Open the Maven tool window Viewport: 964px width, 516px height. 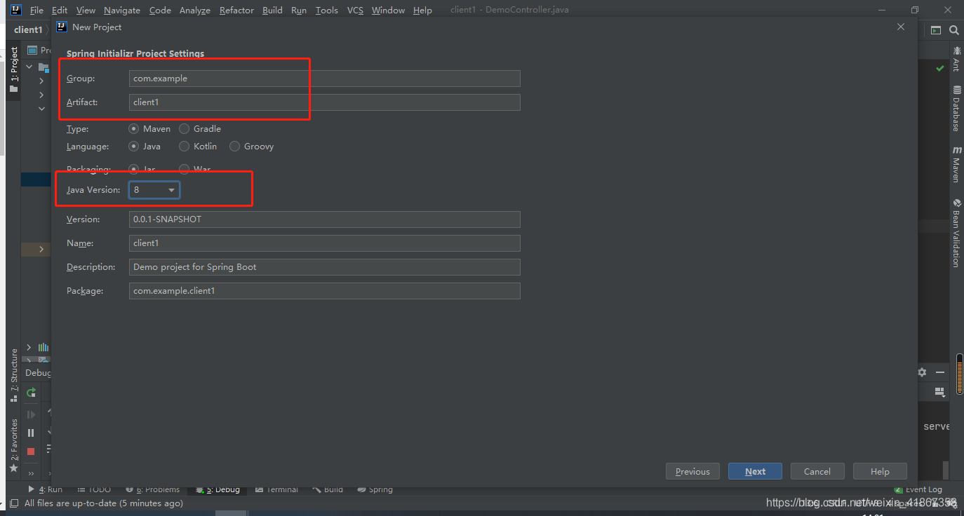(x=956, y=165)
